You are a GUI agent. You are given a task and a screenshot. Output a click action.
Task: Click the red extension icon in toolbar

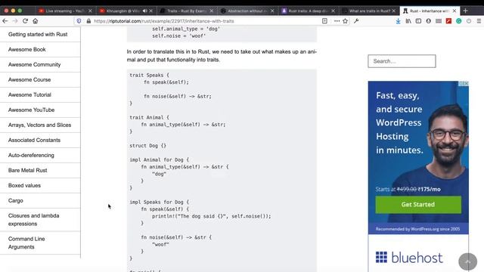coord(448,21)
